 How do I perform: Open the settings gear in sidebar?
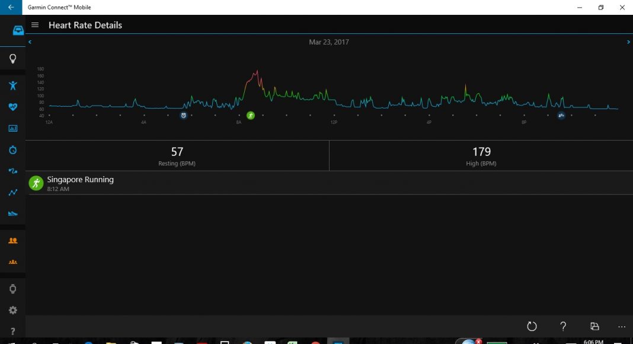click(13, 310)
